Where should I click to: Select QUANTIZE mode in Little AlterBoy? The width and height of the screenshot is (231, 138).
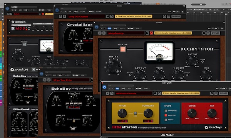(x=166, y=115)
